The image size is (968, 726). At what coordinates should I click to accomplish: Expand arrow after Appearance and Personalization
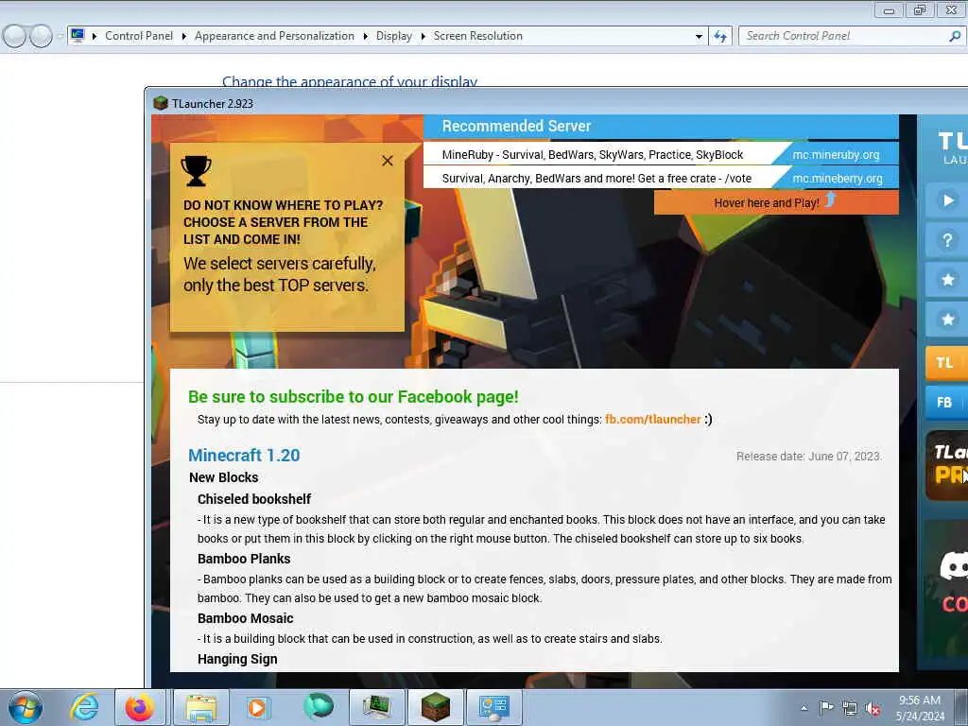(366, 37)
